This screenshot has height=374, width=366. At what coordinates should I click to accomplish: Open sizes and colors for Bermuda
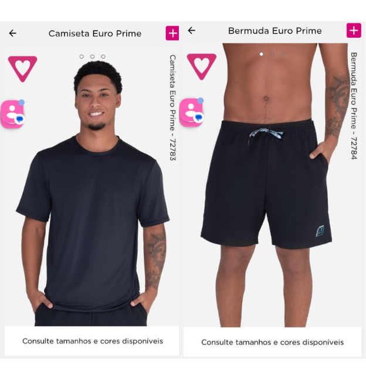tap(272, 342)
